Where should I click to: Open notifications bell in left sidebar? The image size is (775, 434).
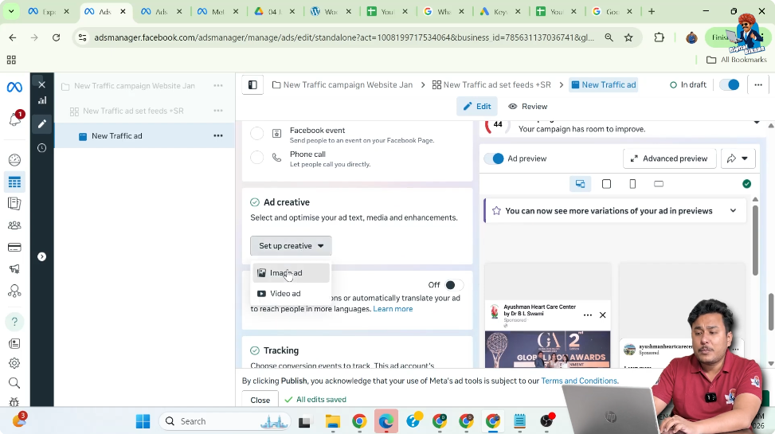click(x=14, y=119)
